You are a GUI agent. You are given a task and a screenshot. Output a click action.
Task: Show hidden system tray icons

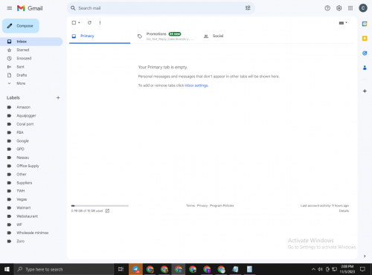[x=313, y=269]
